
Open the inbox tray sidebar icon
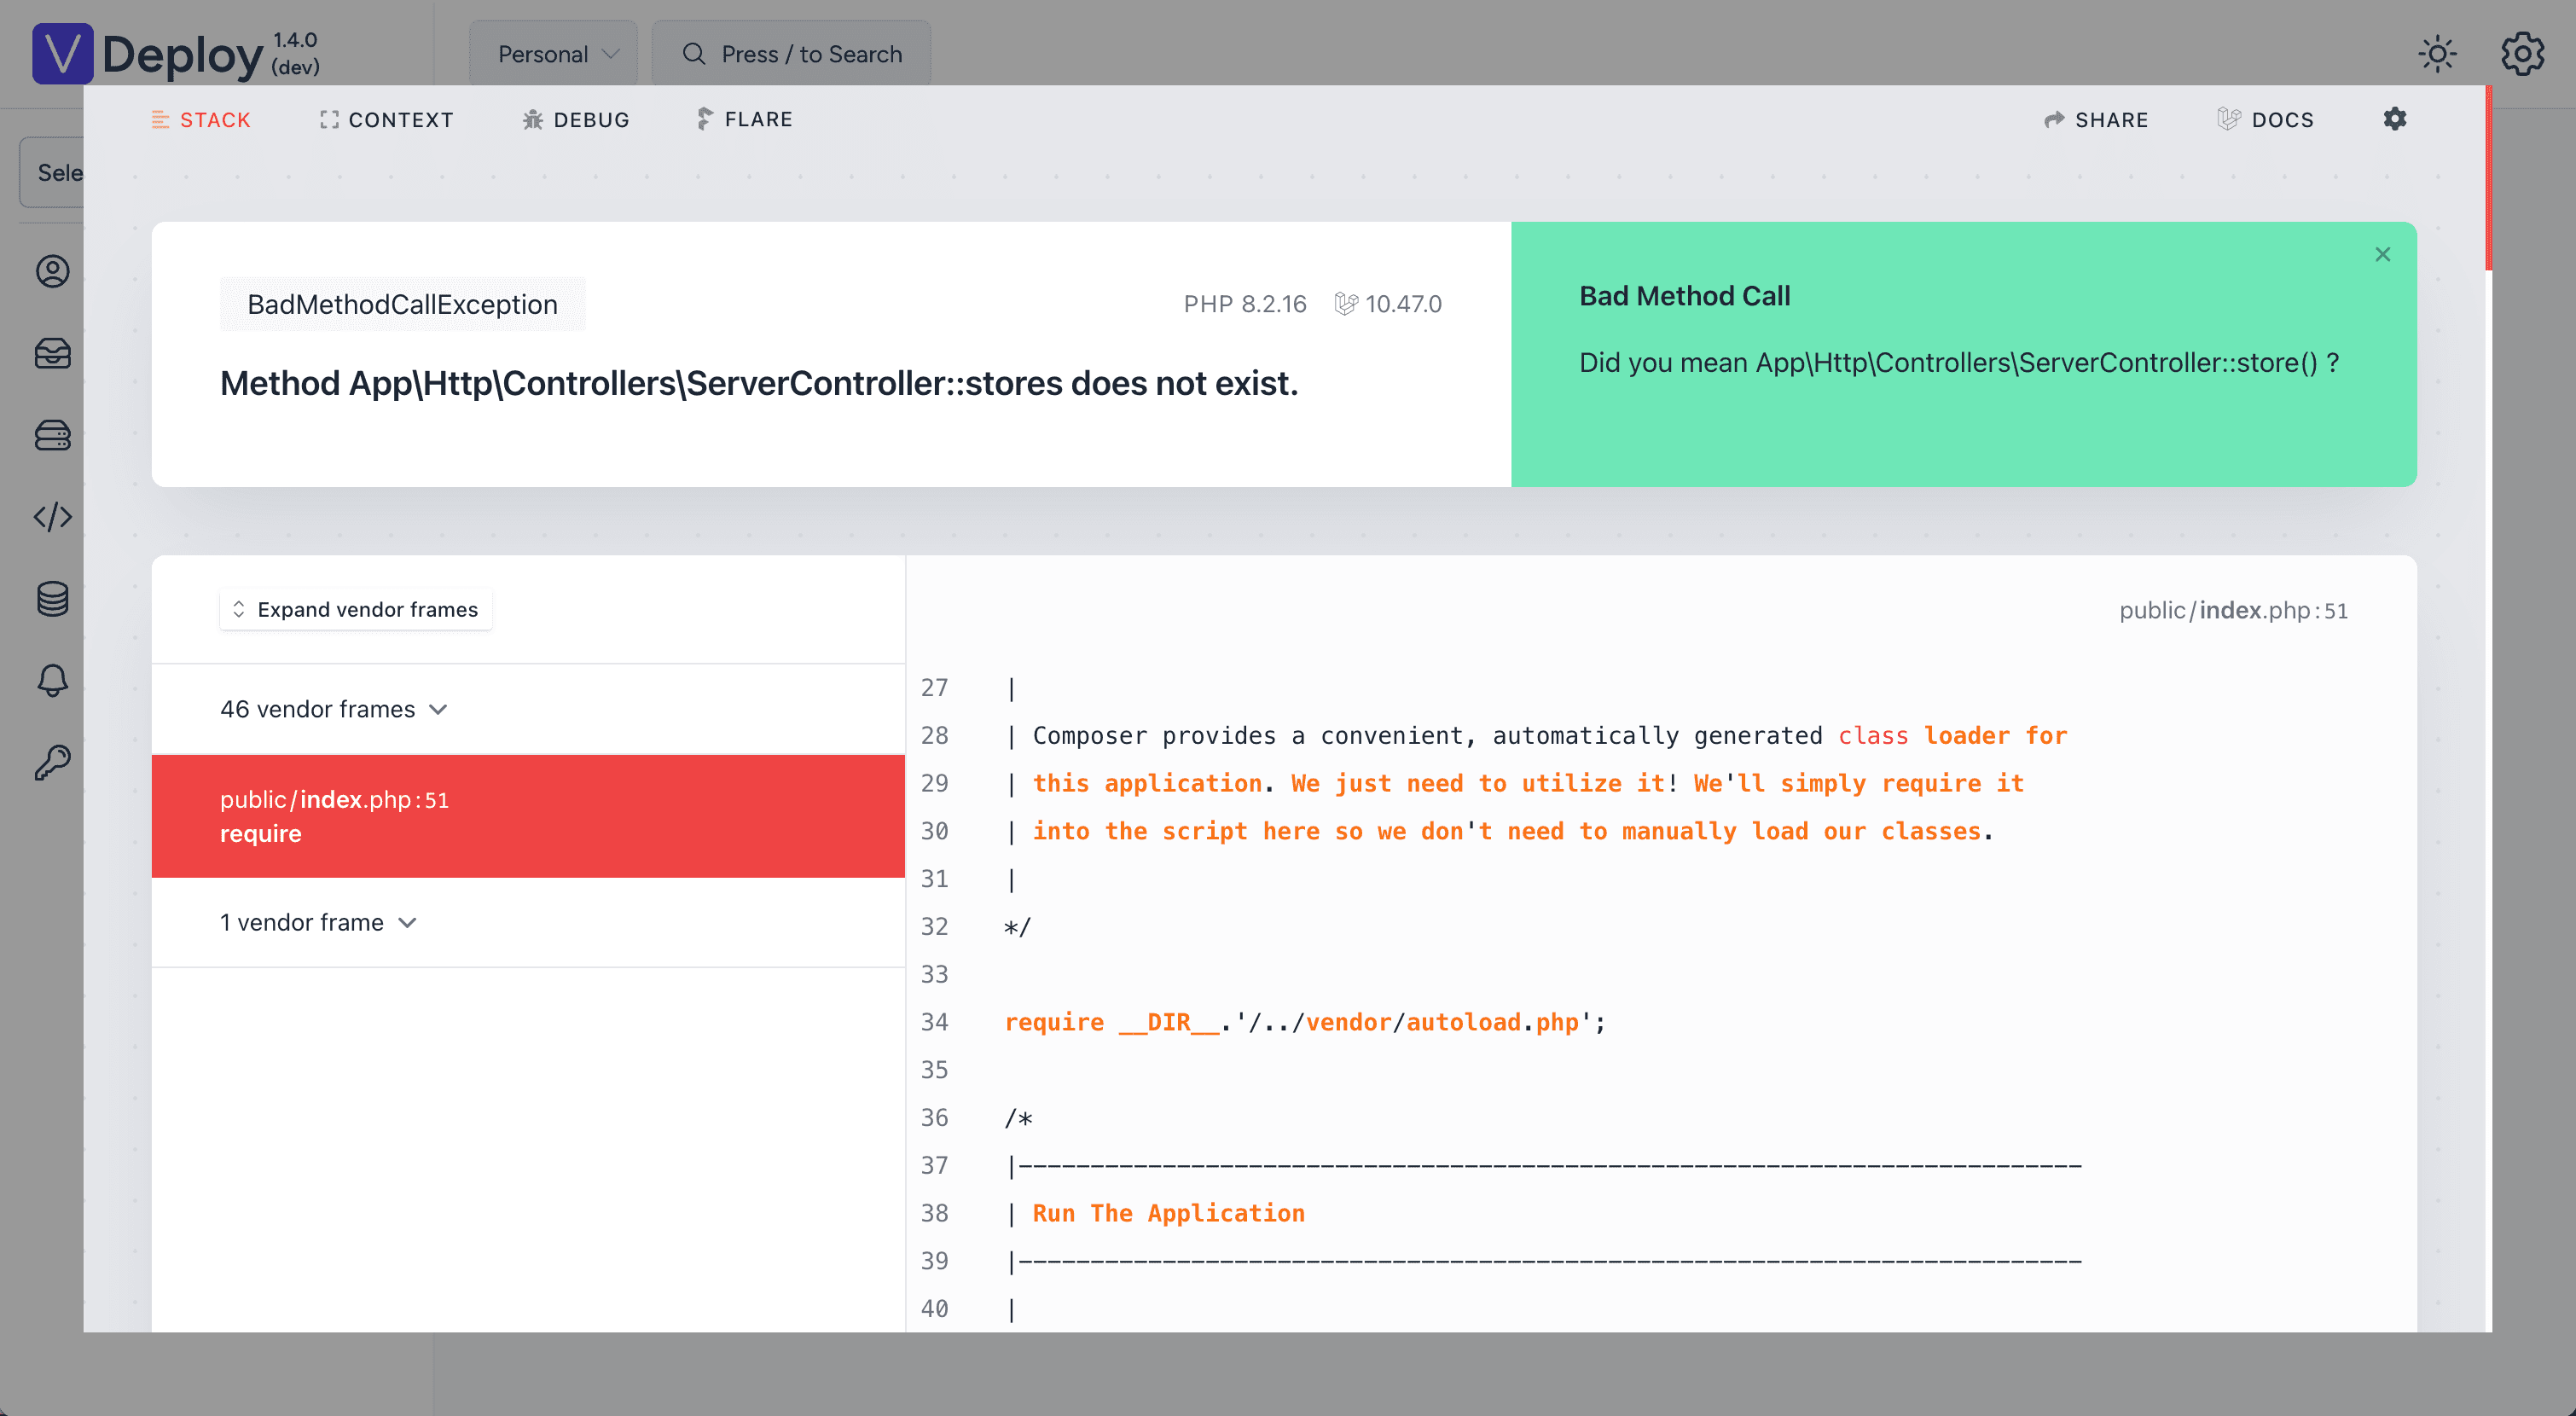click(x=52, y=354)
